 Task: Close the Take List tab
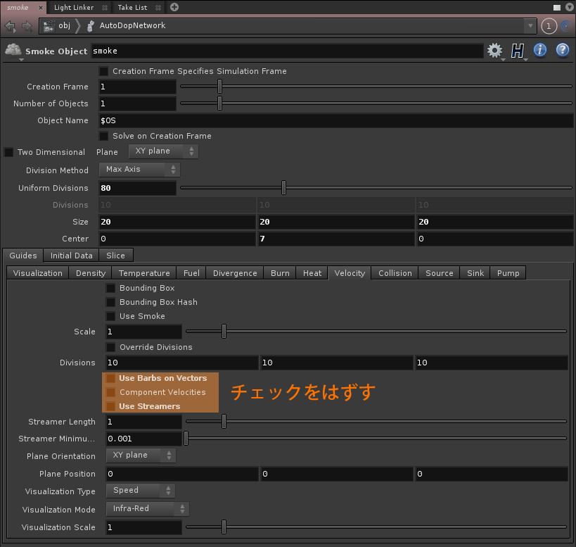158,7
